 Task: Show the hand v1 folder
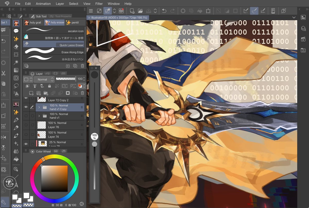coord(26,116)
